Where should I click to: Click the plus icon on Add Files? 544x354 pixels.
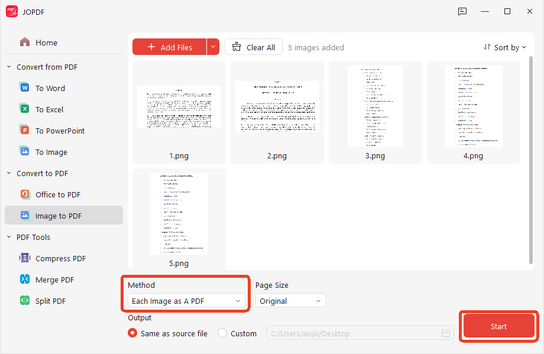tap(151, 47)
